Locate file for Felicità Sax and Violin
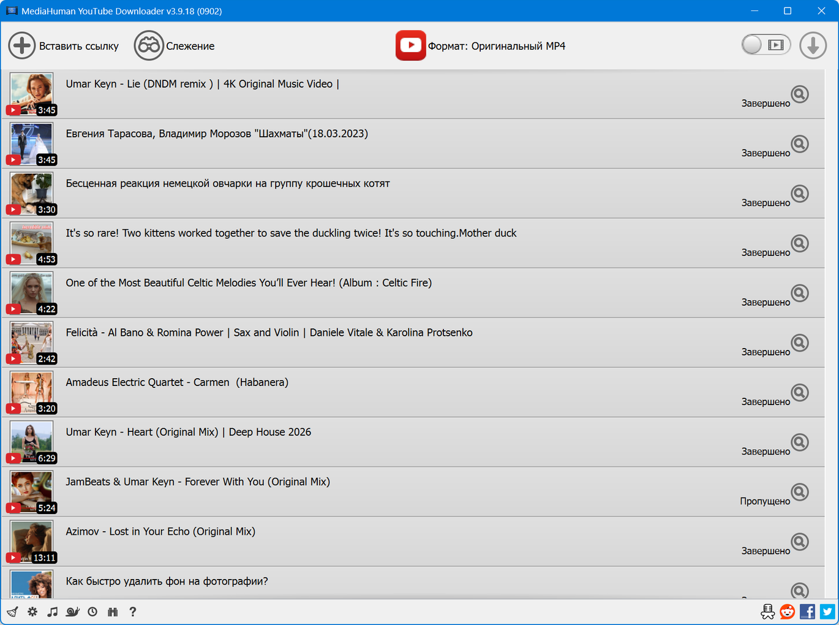839x625 pixels. click(800, 343)
